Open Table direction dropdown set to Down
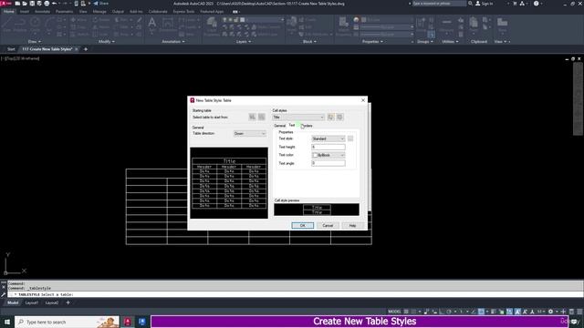Image resolution: width=584 pixels, height=328 pixels. tap(249, 134)
